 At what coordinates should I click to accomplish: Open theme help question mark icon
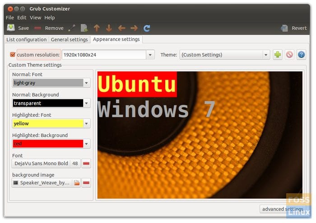point(301,55)
